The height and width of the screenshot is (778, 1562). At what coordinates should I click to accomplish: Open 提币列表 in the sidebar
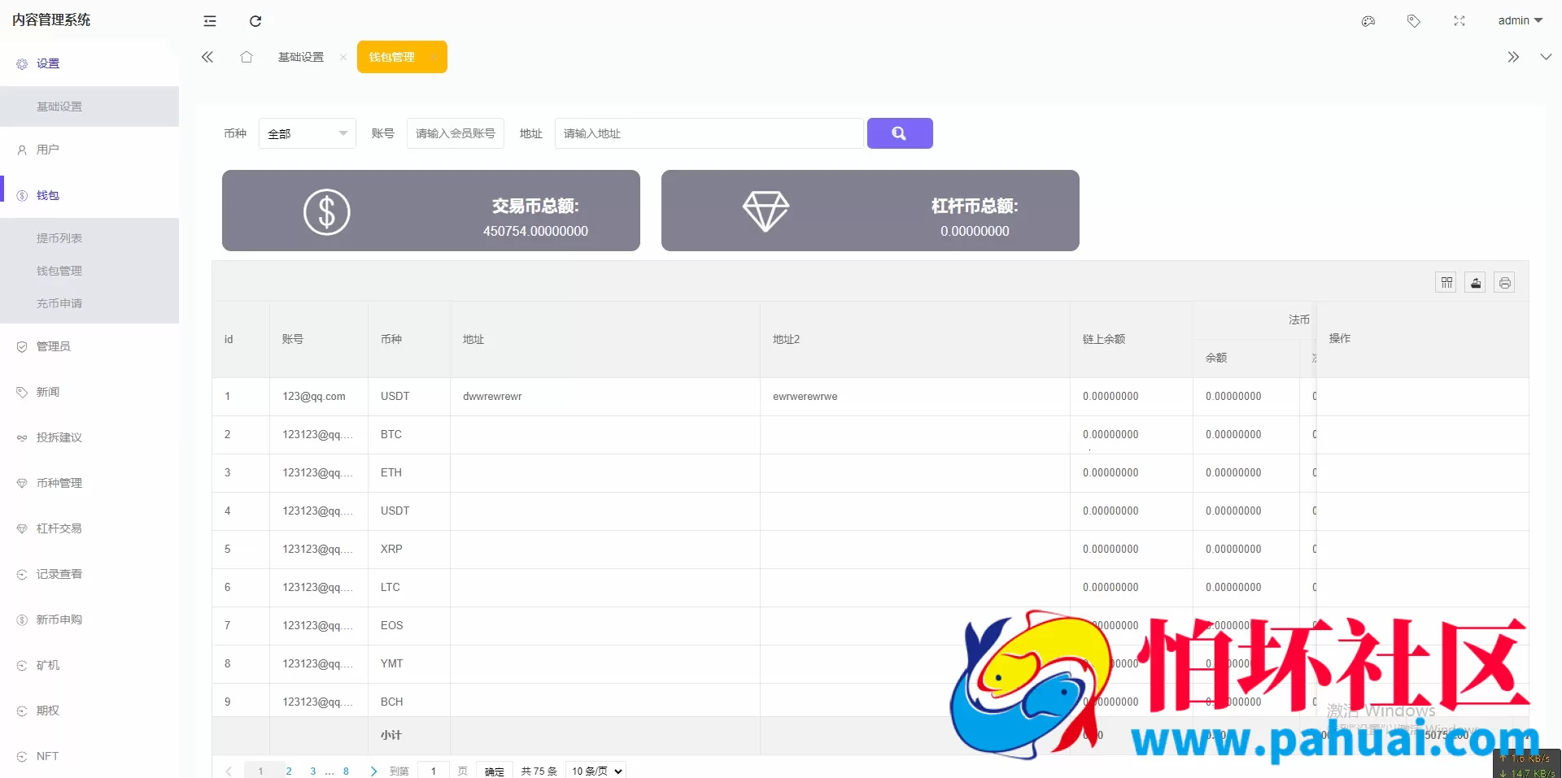(89, 238)
